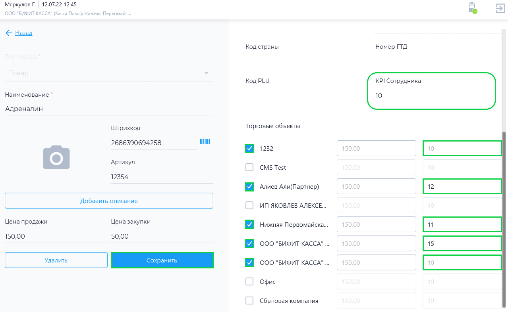Enable the CMS Test checkbox
Viewport: 508px width, 312px height.
pos(249,168)
